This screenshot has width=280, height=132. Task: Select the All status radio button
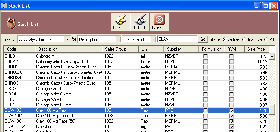click(266, 39)
